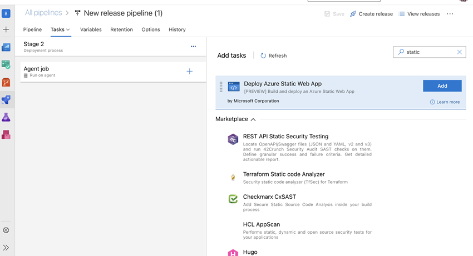Viewport: 473px width, 256px height.
Task: Open the Tasks tab dropdown chevron
Action: tap(68, 29)
